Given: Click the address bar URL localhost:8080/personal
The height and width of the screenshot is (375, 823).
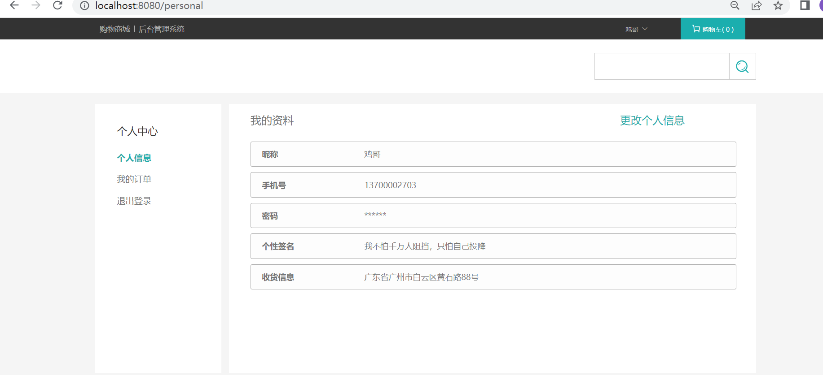Looking at the screenshot, I should tap(149, 6).
